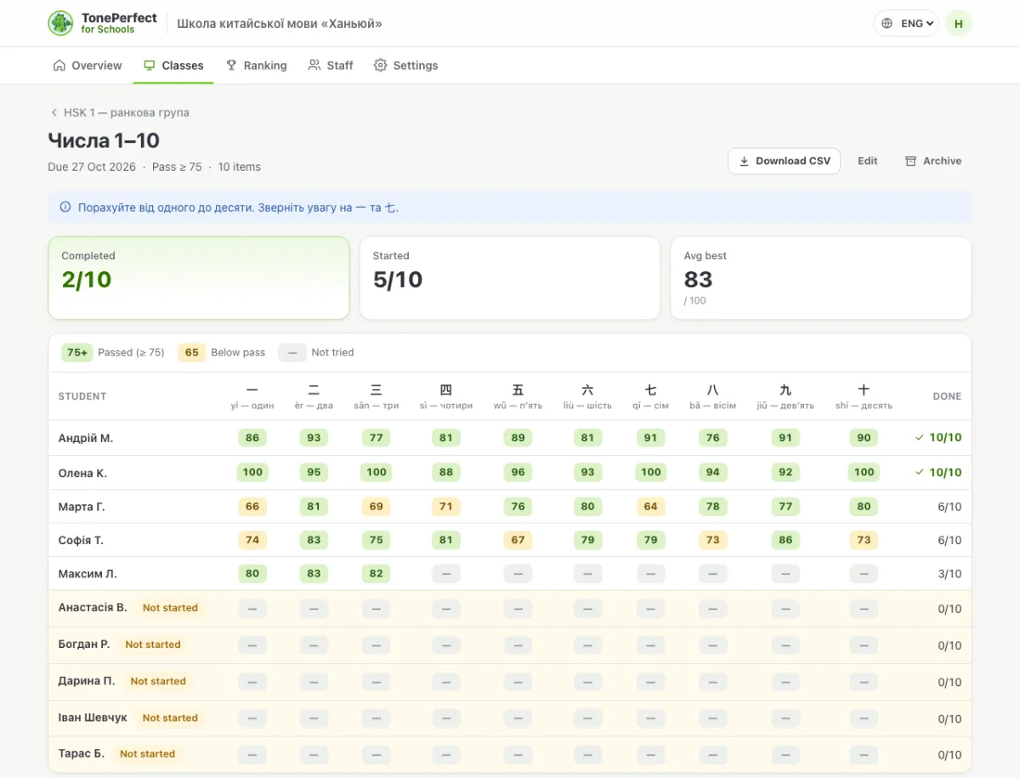Click the archive box icon
1020x778 pixels.
tap(911, 161)
